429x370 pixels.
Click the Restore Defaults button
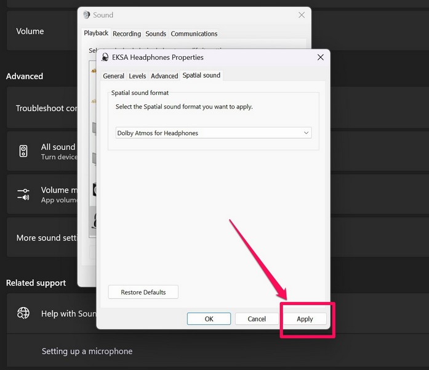(x=143, y=292)
